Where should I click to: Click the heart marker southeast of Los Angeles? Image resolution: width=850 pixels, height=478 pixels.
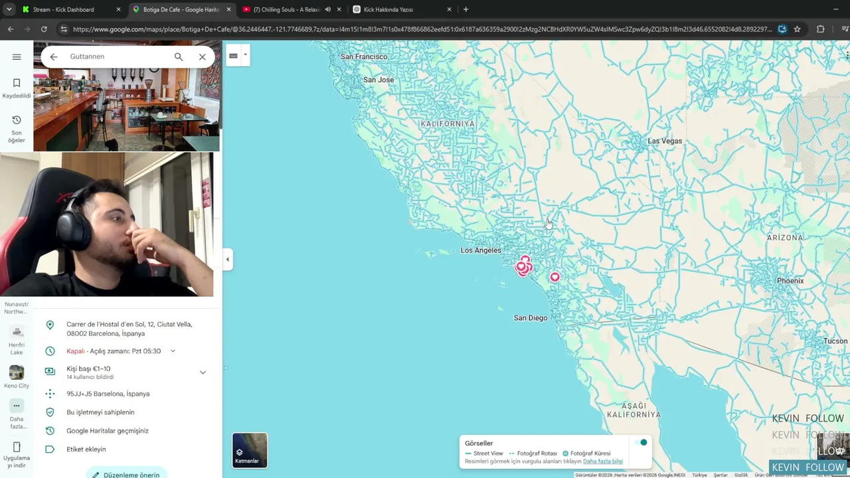point(554,278)
